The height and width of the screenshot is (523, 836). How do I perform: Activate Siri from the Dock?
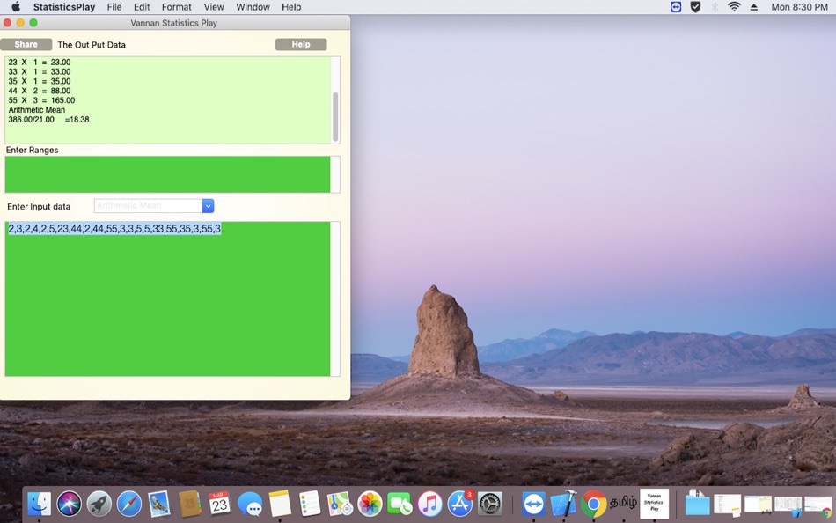69,504
